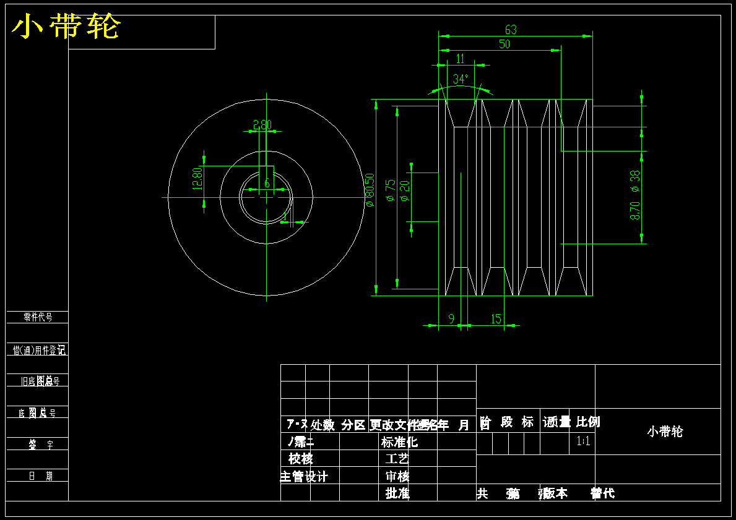Viewport: 736px width, 520px height.
Task: Select the 1:1 scale value
Action: coord(583,441)
